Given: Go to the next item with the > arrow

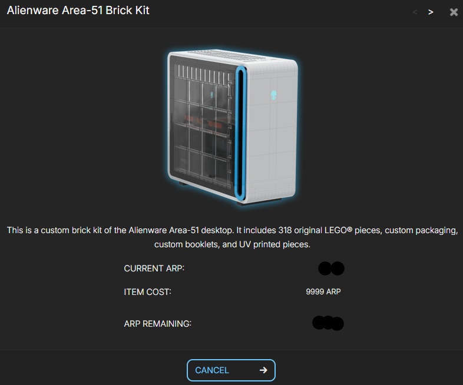Looking at the screenshot, I should tap(431, 12).
